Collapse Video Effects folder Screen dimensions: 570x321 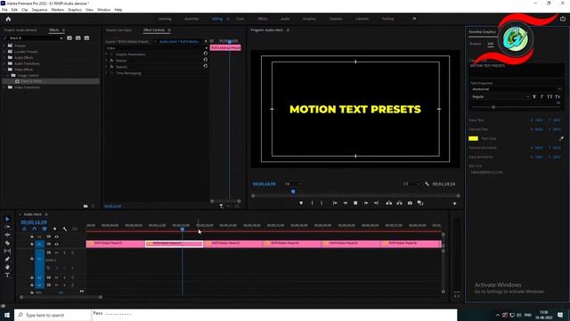[x=4, y=70]
